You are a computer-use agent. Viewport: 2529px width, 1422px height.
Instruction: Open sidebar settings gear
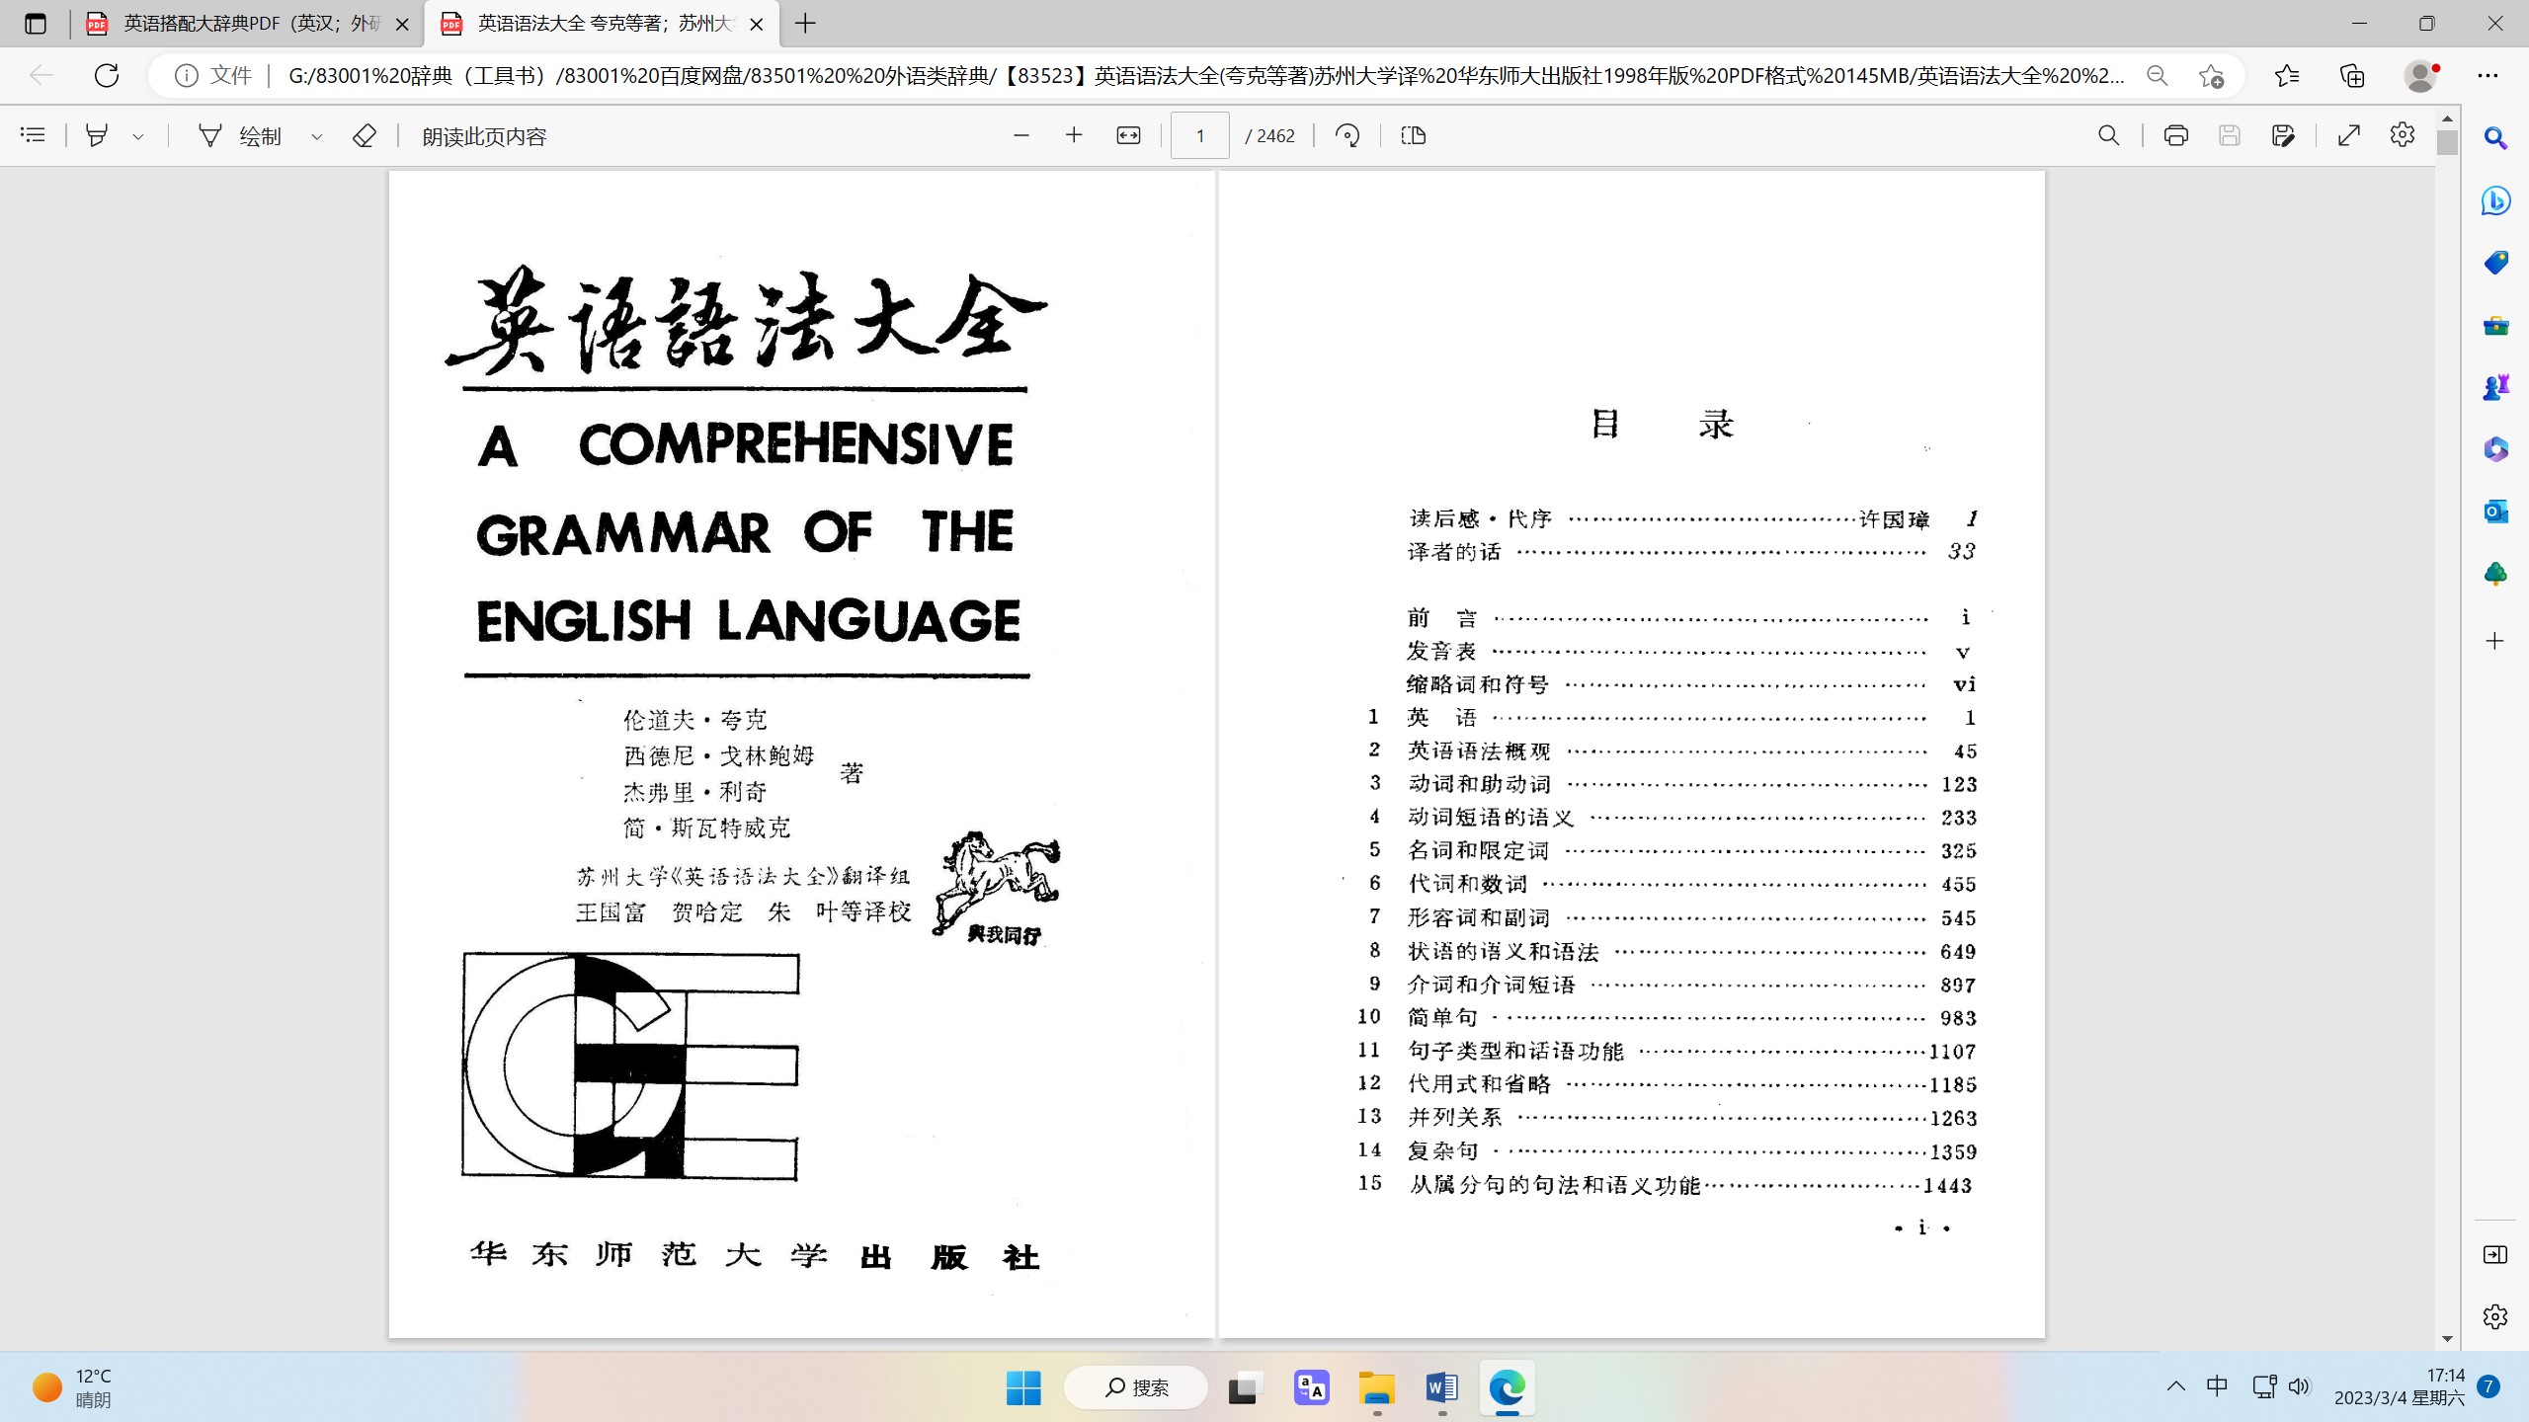tap(2495, 1316)
